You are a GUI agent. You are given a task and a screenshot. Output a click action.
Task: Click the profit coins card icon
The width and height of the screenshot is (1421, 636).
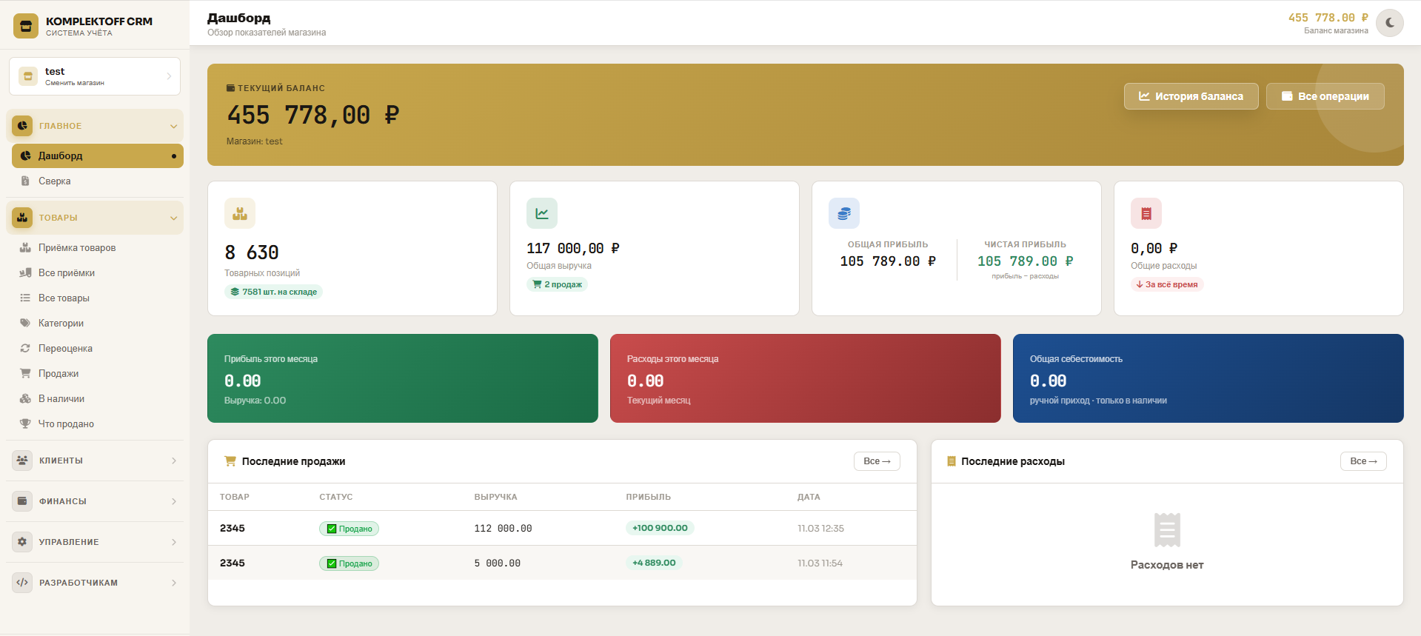844,213
